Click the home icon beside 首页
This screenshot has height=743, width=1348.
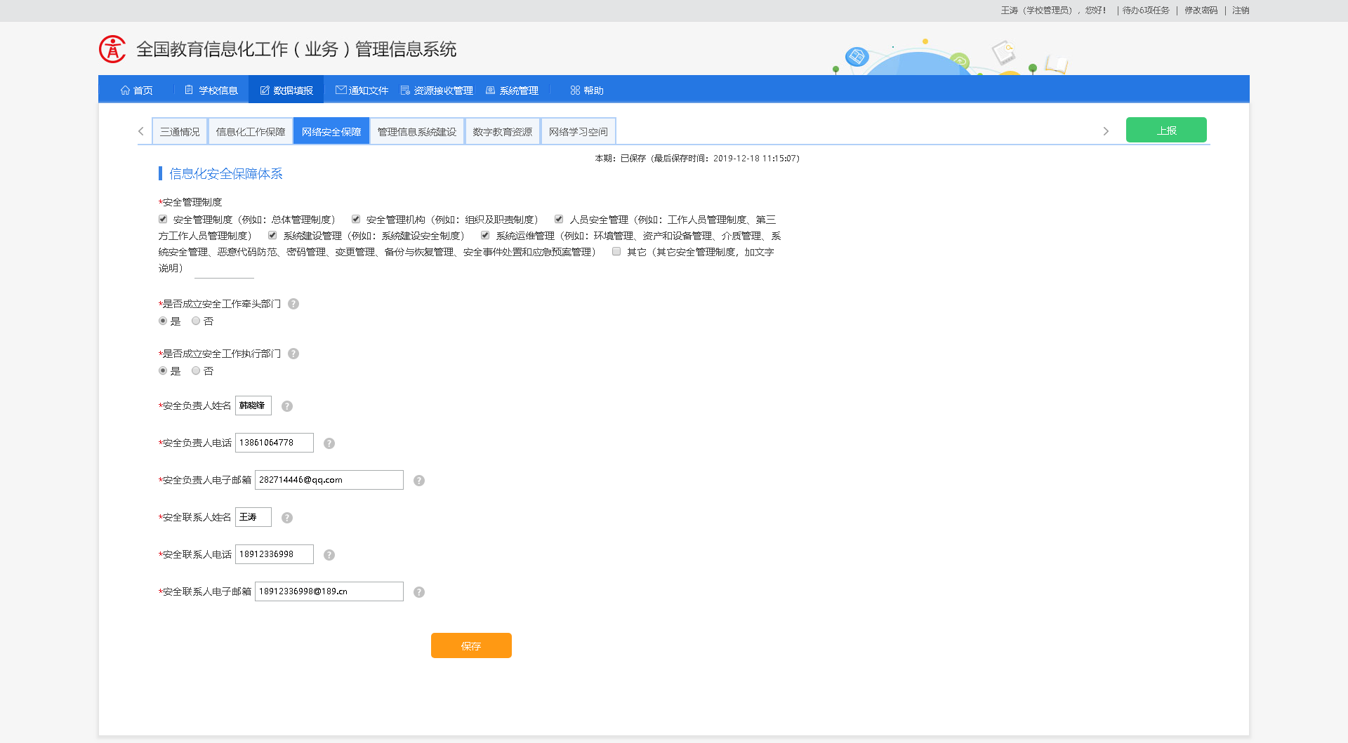coord(124,90)
